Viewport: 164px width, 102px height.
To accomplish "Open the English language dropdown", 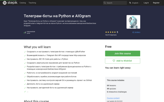I will coord(136,3).
